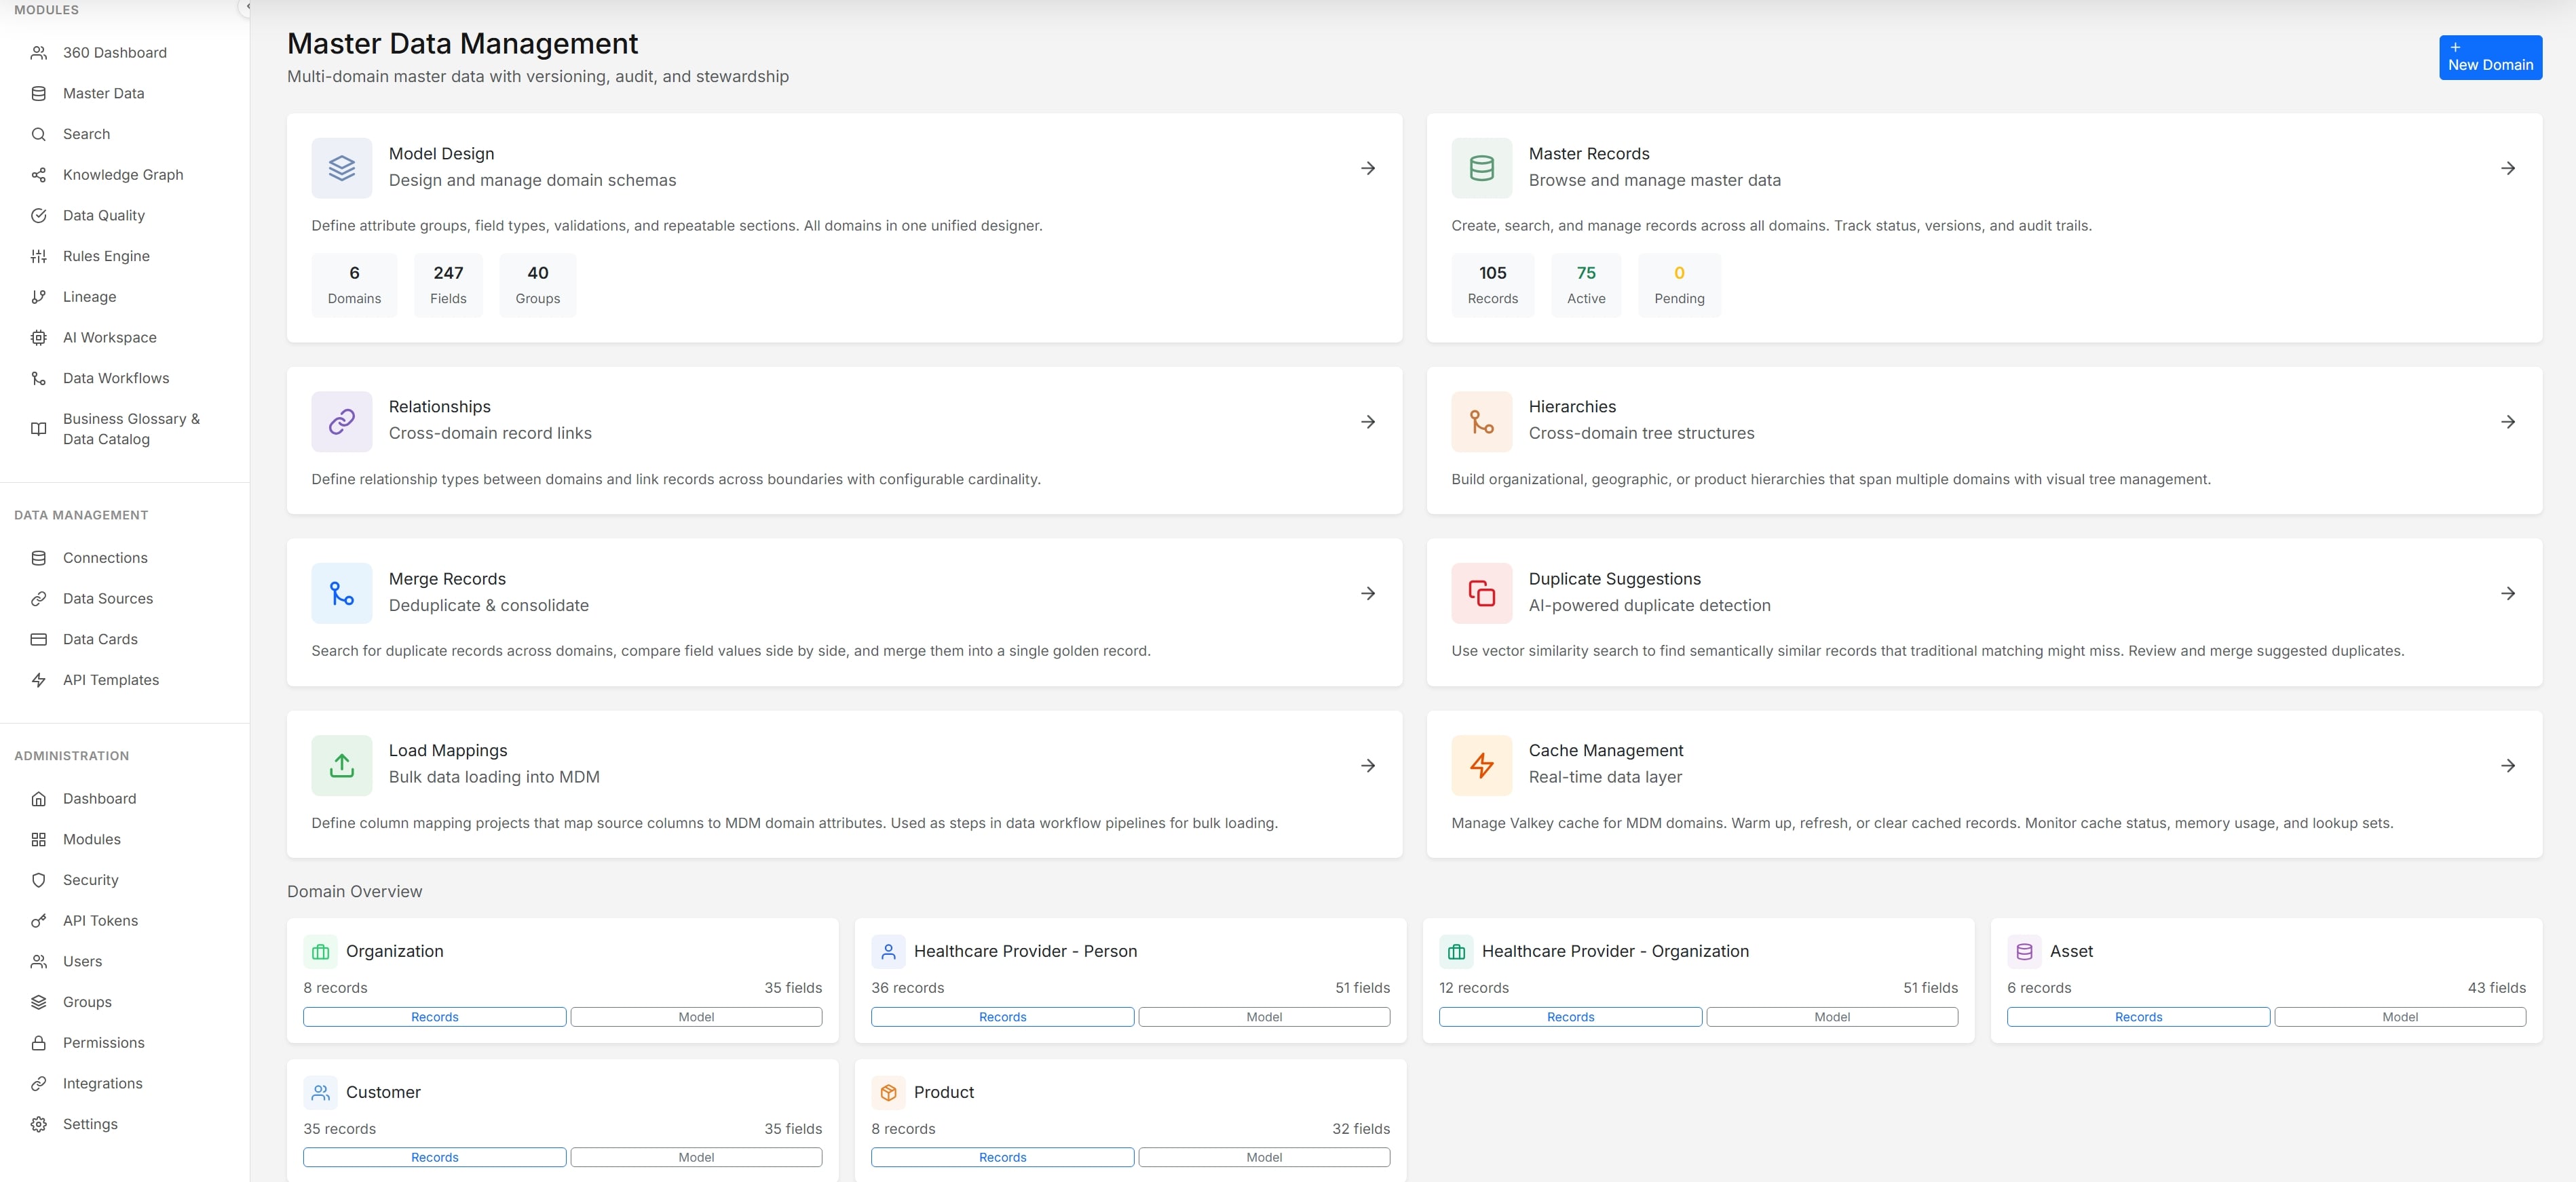Select API Tokens under Administration
2576x1182 pixels.
tap(100, 920)
